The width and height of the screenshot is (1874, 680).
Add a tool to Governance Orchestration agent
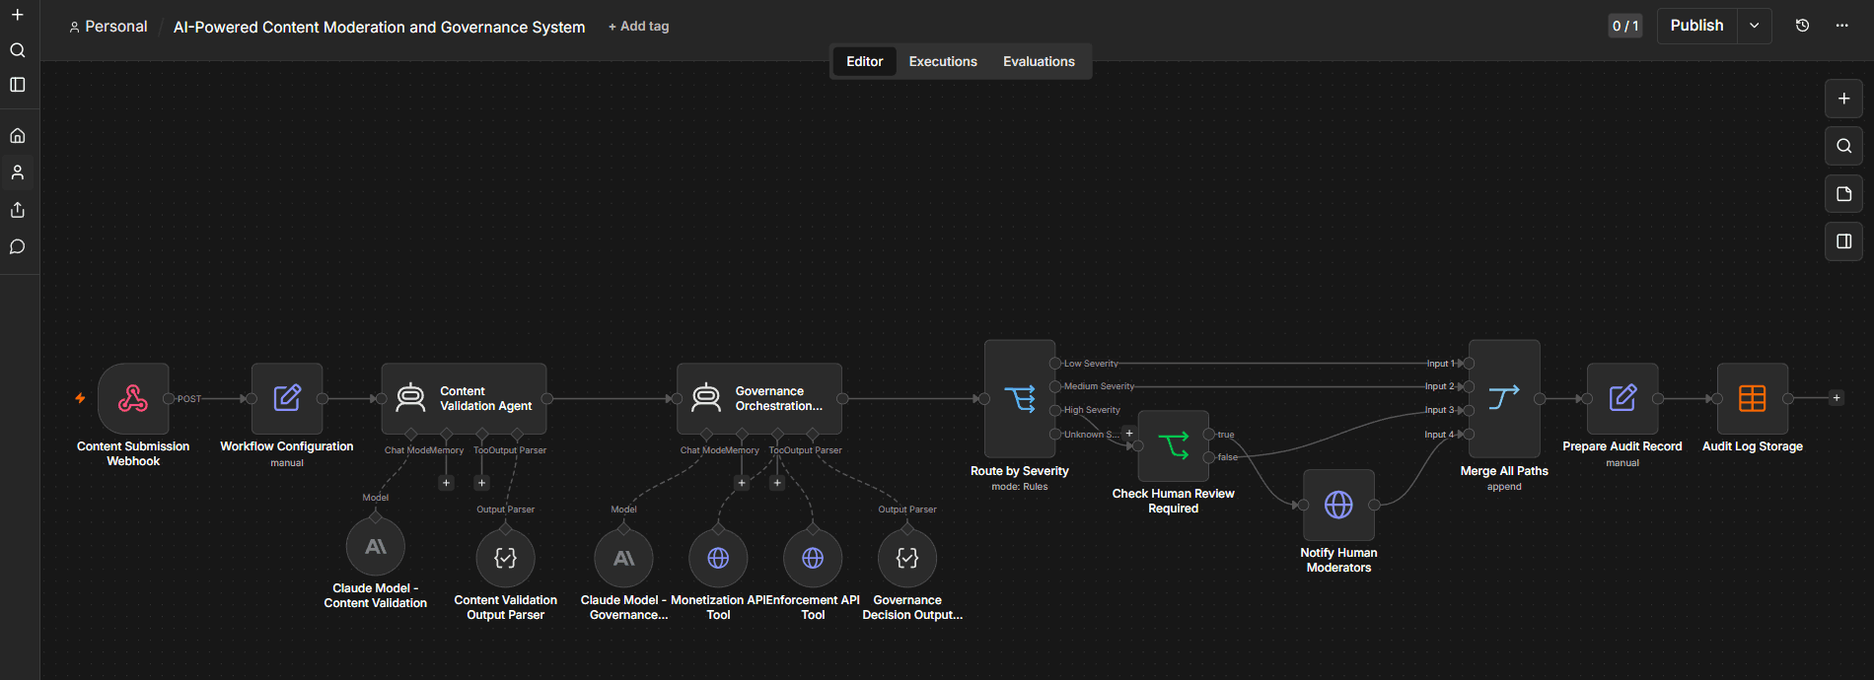777,483
